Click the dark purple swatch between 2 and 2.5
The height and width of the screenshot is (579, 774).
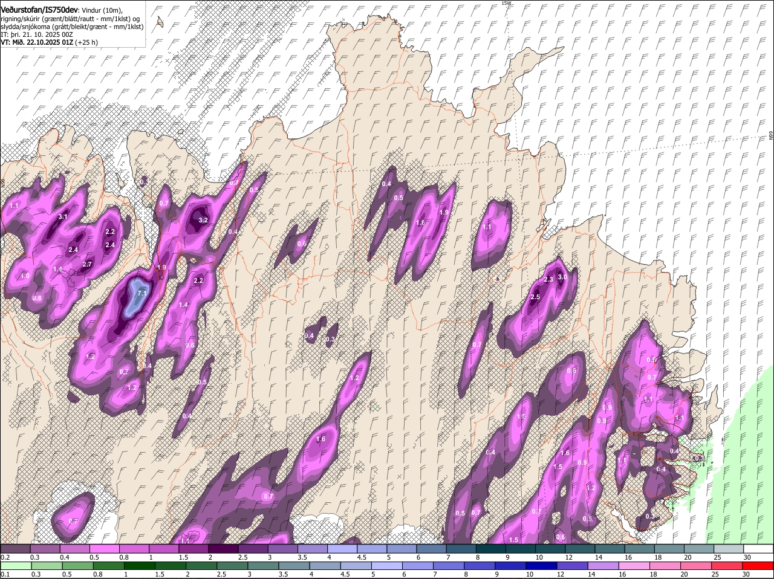pos(224,549)
